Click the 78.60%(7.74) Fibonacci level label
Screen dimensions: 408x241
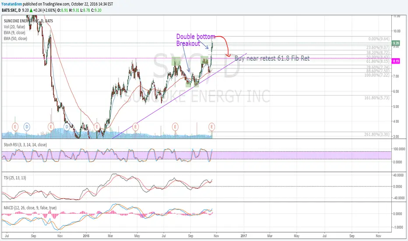coord(378,67)
